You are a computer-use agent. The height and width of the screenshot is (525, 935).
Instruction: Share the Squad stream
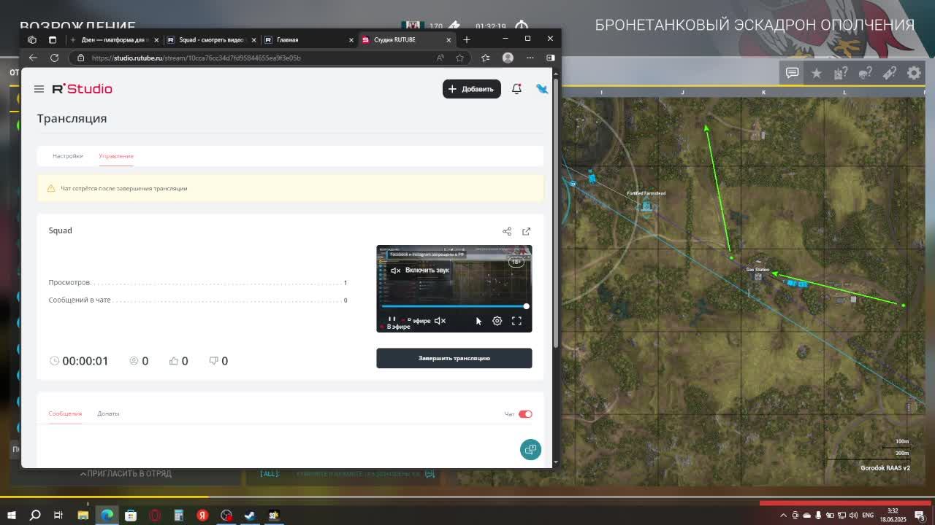(507, 231)
